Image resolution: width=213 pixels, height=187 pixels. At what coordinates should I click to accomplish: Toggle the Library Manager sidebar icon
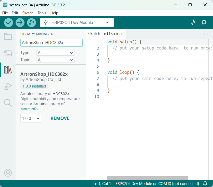[8, 70]
